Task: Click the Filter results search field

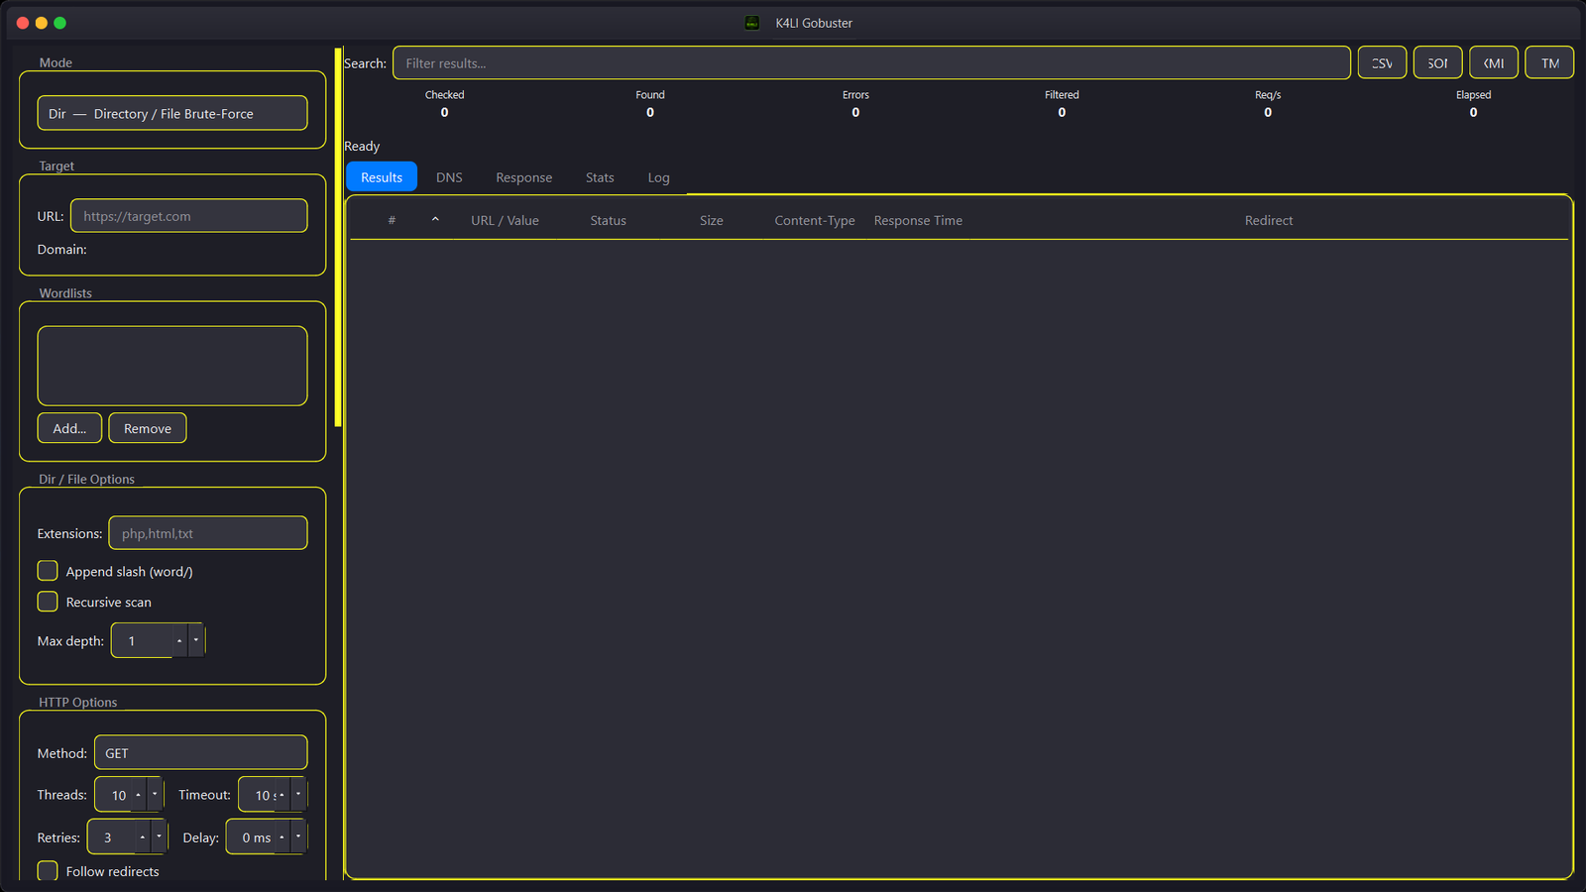Action: [871, 62]
